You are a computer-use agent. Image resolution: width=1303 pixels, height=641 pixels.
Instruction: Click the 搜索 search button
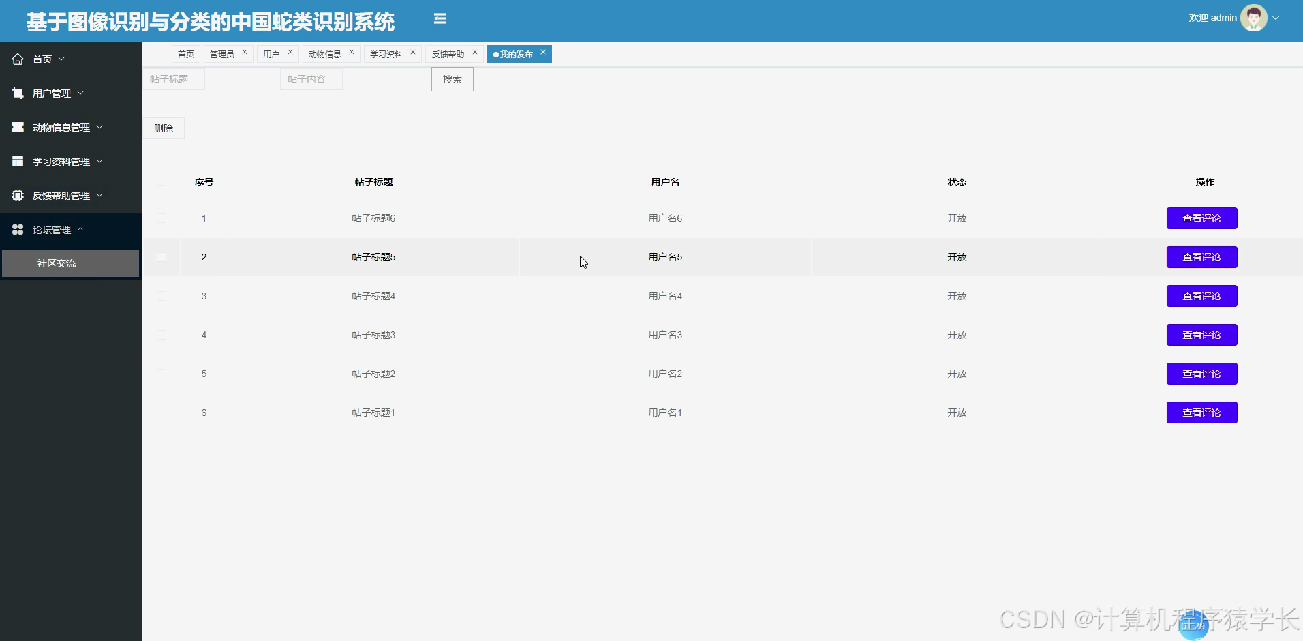point(452,78)
